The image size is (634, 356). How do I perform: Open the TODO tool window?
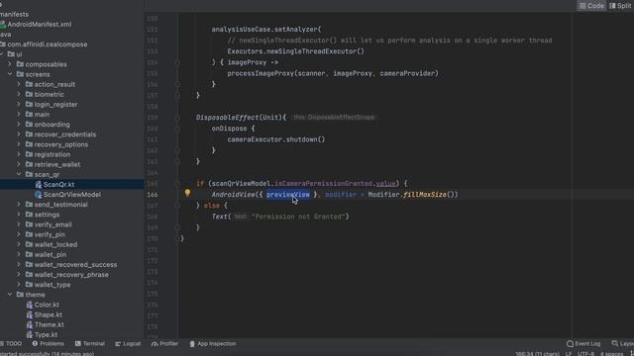pos(11,344)
